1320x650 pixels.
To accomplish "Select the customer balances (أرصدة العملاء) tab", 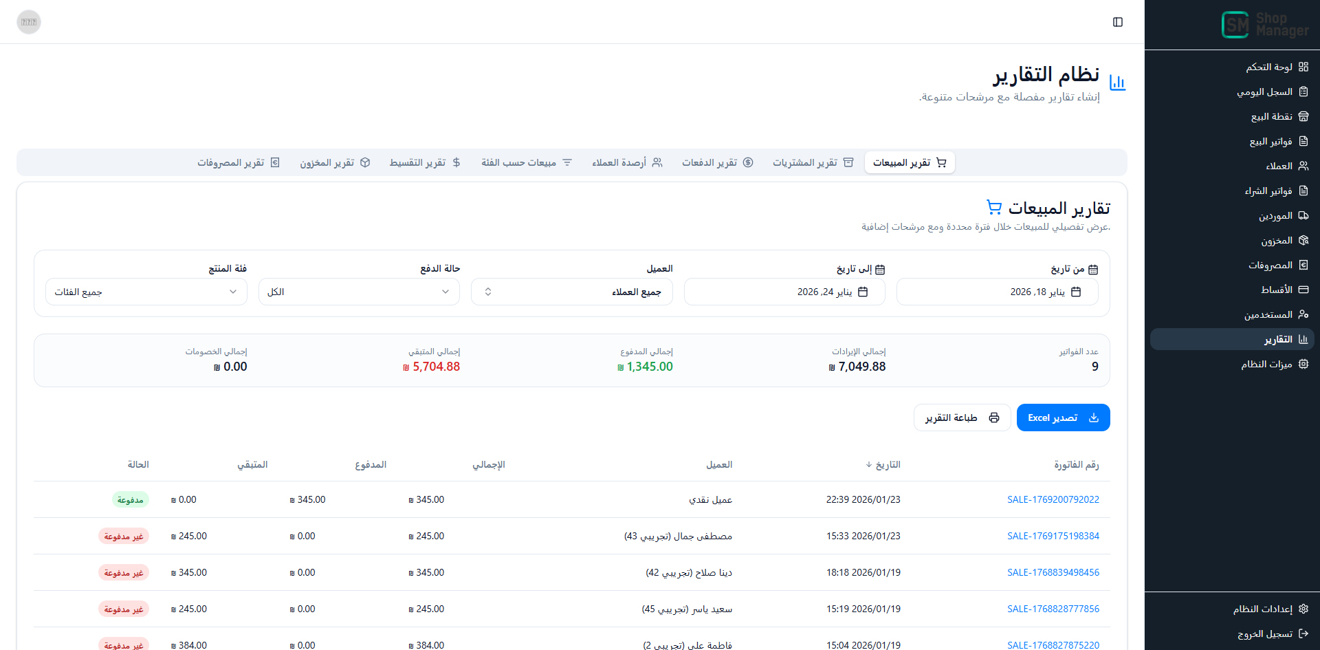I will (x=627, y=162).
